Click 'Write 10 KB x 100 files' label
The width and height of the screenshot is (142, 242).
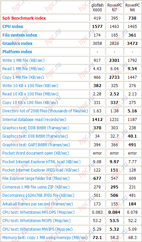(x=30, y=86)
